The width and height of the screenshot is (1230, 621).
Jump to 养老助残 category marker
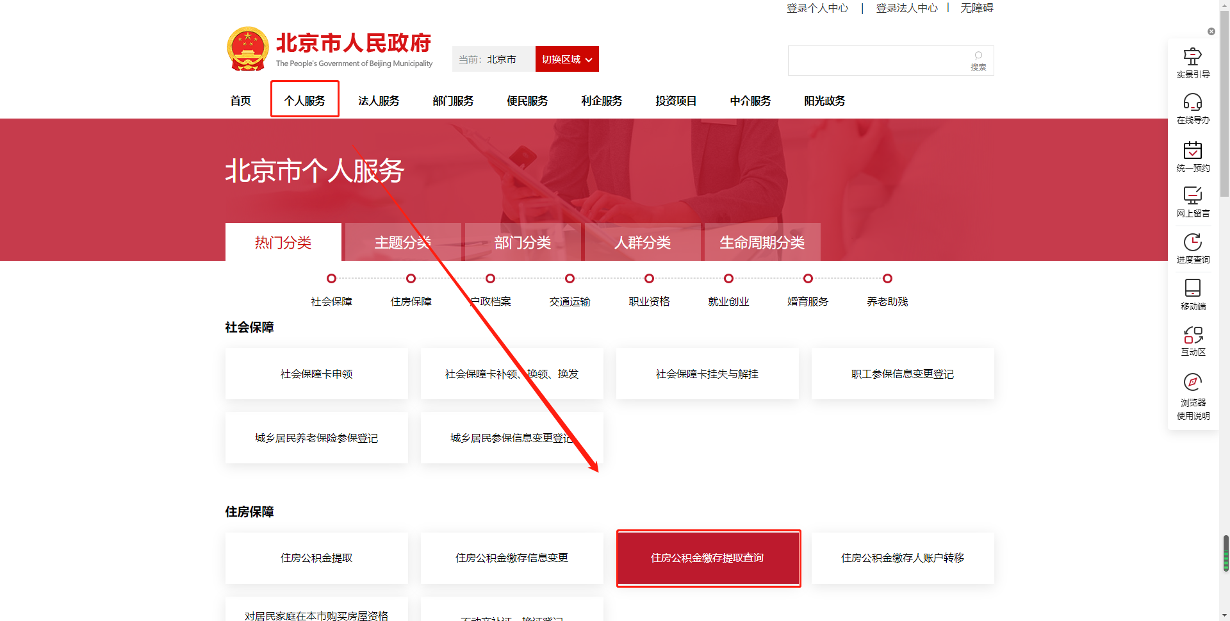click(x=887, y=278)
